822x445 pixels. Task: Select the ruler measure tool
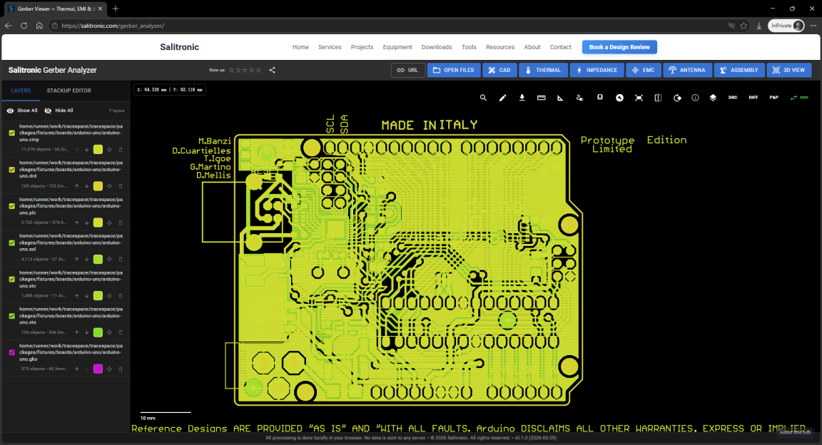[542, 98]
